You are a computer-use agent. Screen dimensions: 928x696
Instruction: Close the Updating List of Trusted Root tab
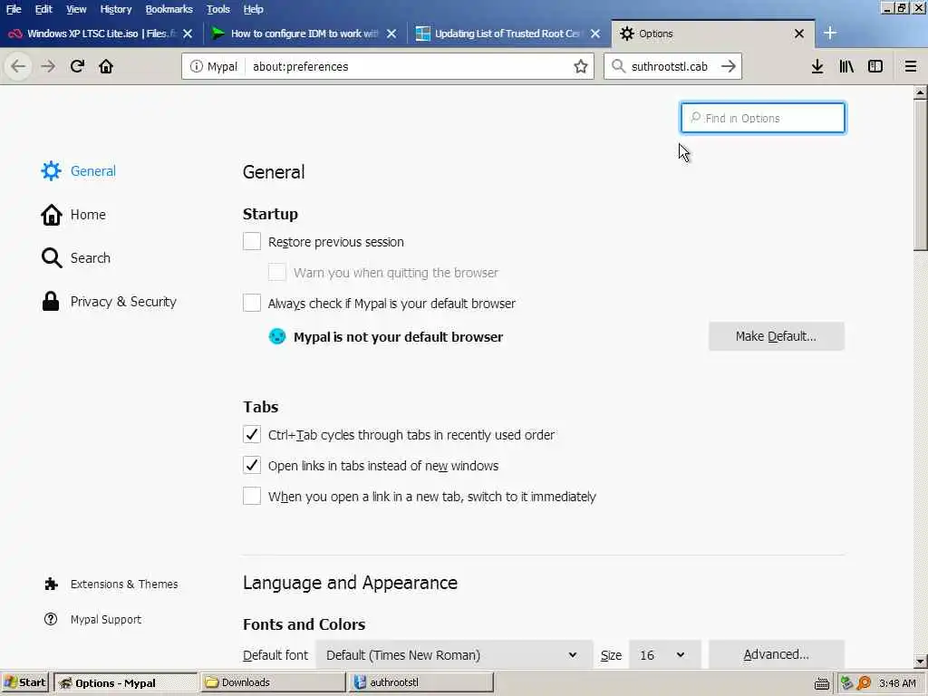tap(595, 34)
